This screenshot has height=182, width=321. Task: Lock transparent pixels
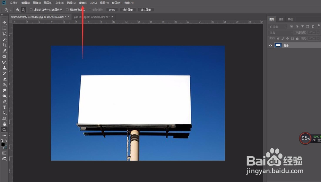pos(278,38)
